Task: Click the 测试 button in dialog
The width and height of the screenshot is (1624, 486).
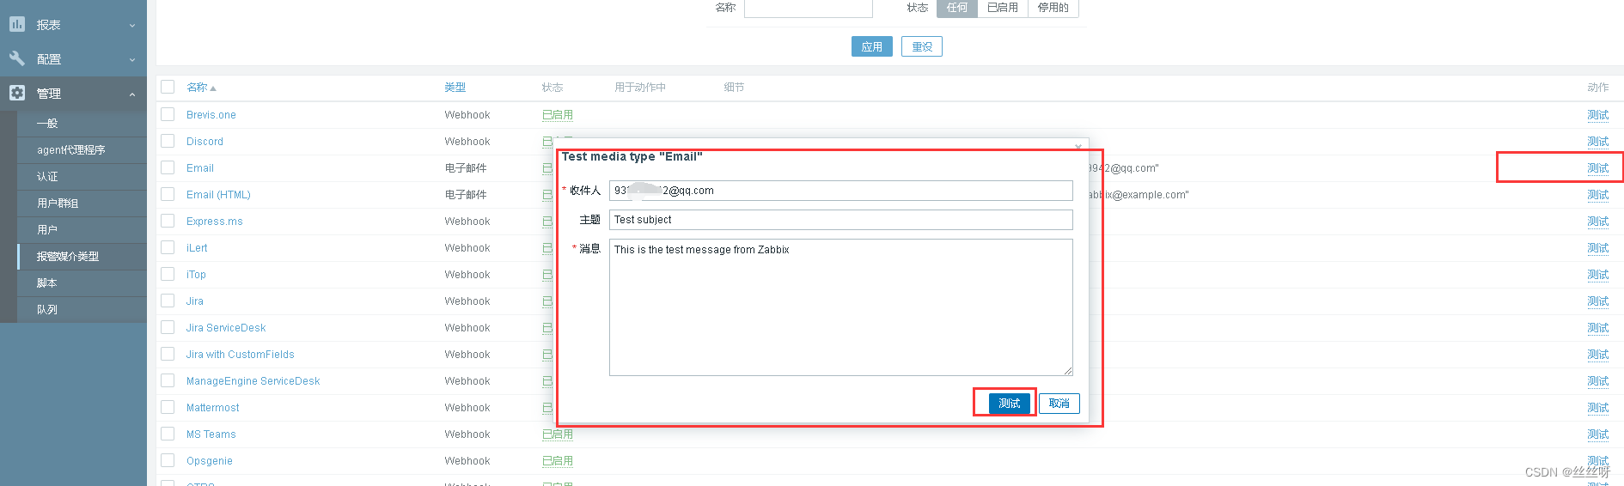Action: pyautogui.click(x=1010, y=404)
